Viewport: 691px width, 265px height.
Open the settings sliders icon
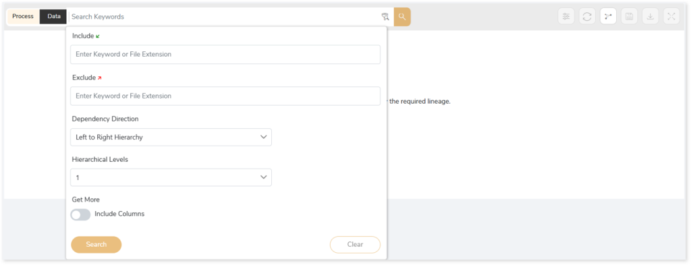tap(566, 17)
